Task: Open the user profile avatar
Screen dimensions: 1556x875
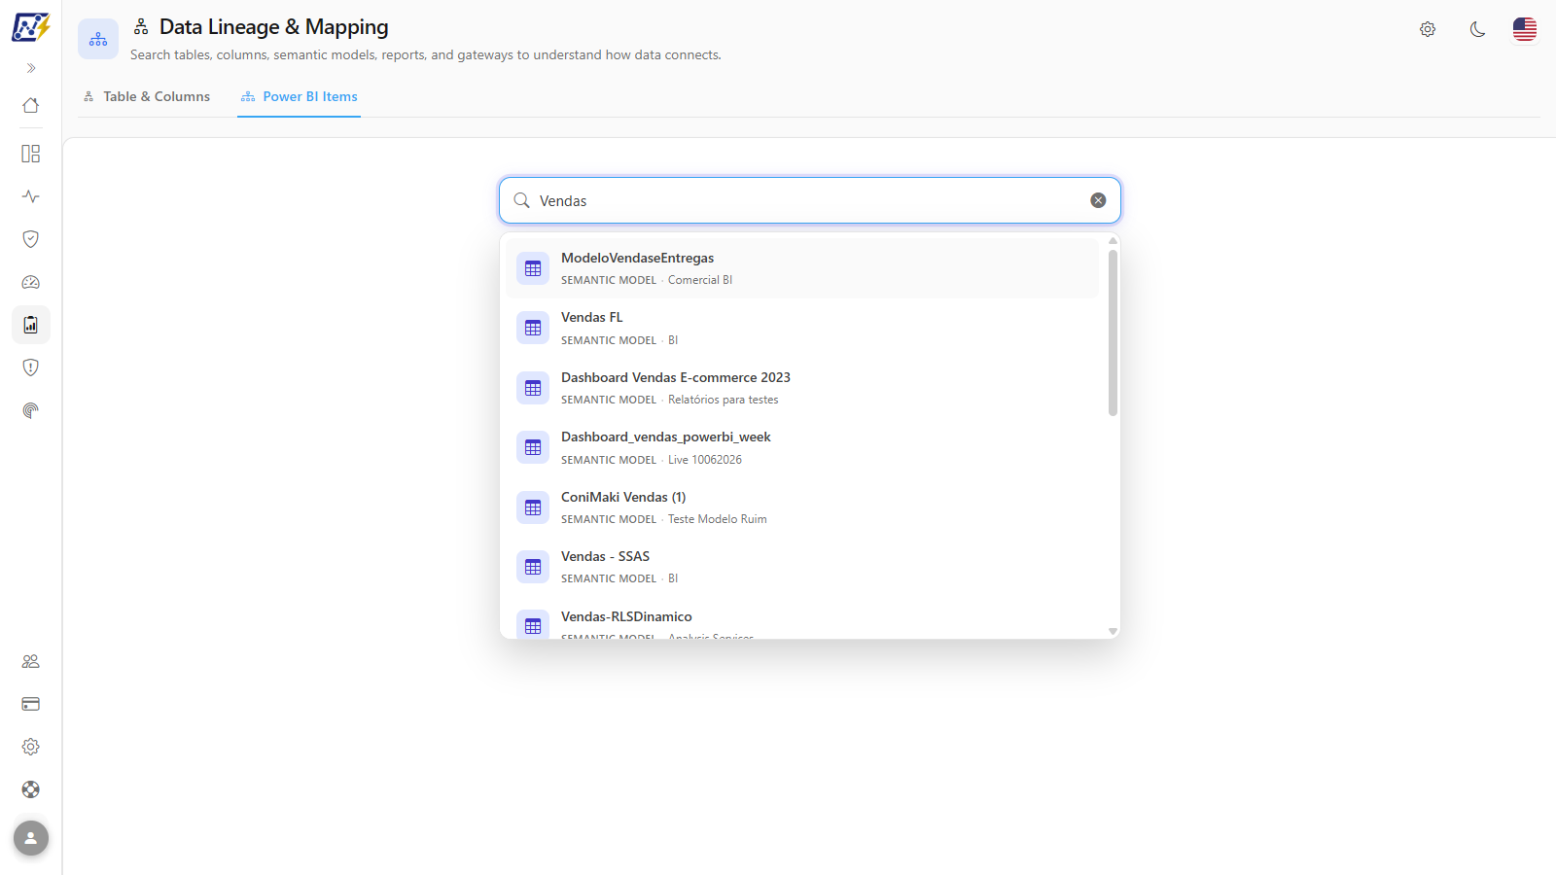Action: 31,838
